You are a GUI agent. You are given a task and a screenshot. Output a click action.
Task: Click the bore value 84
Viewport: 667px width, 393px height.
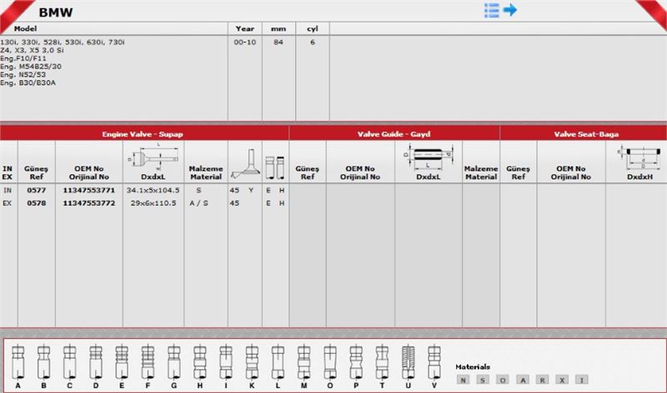pos(278,42)
